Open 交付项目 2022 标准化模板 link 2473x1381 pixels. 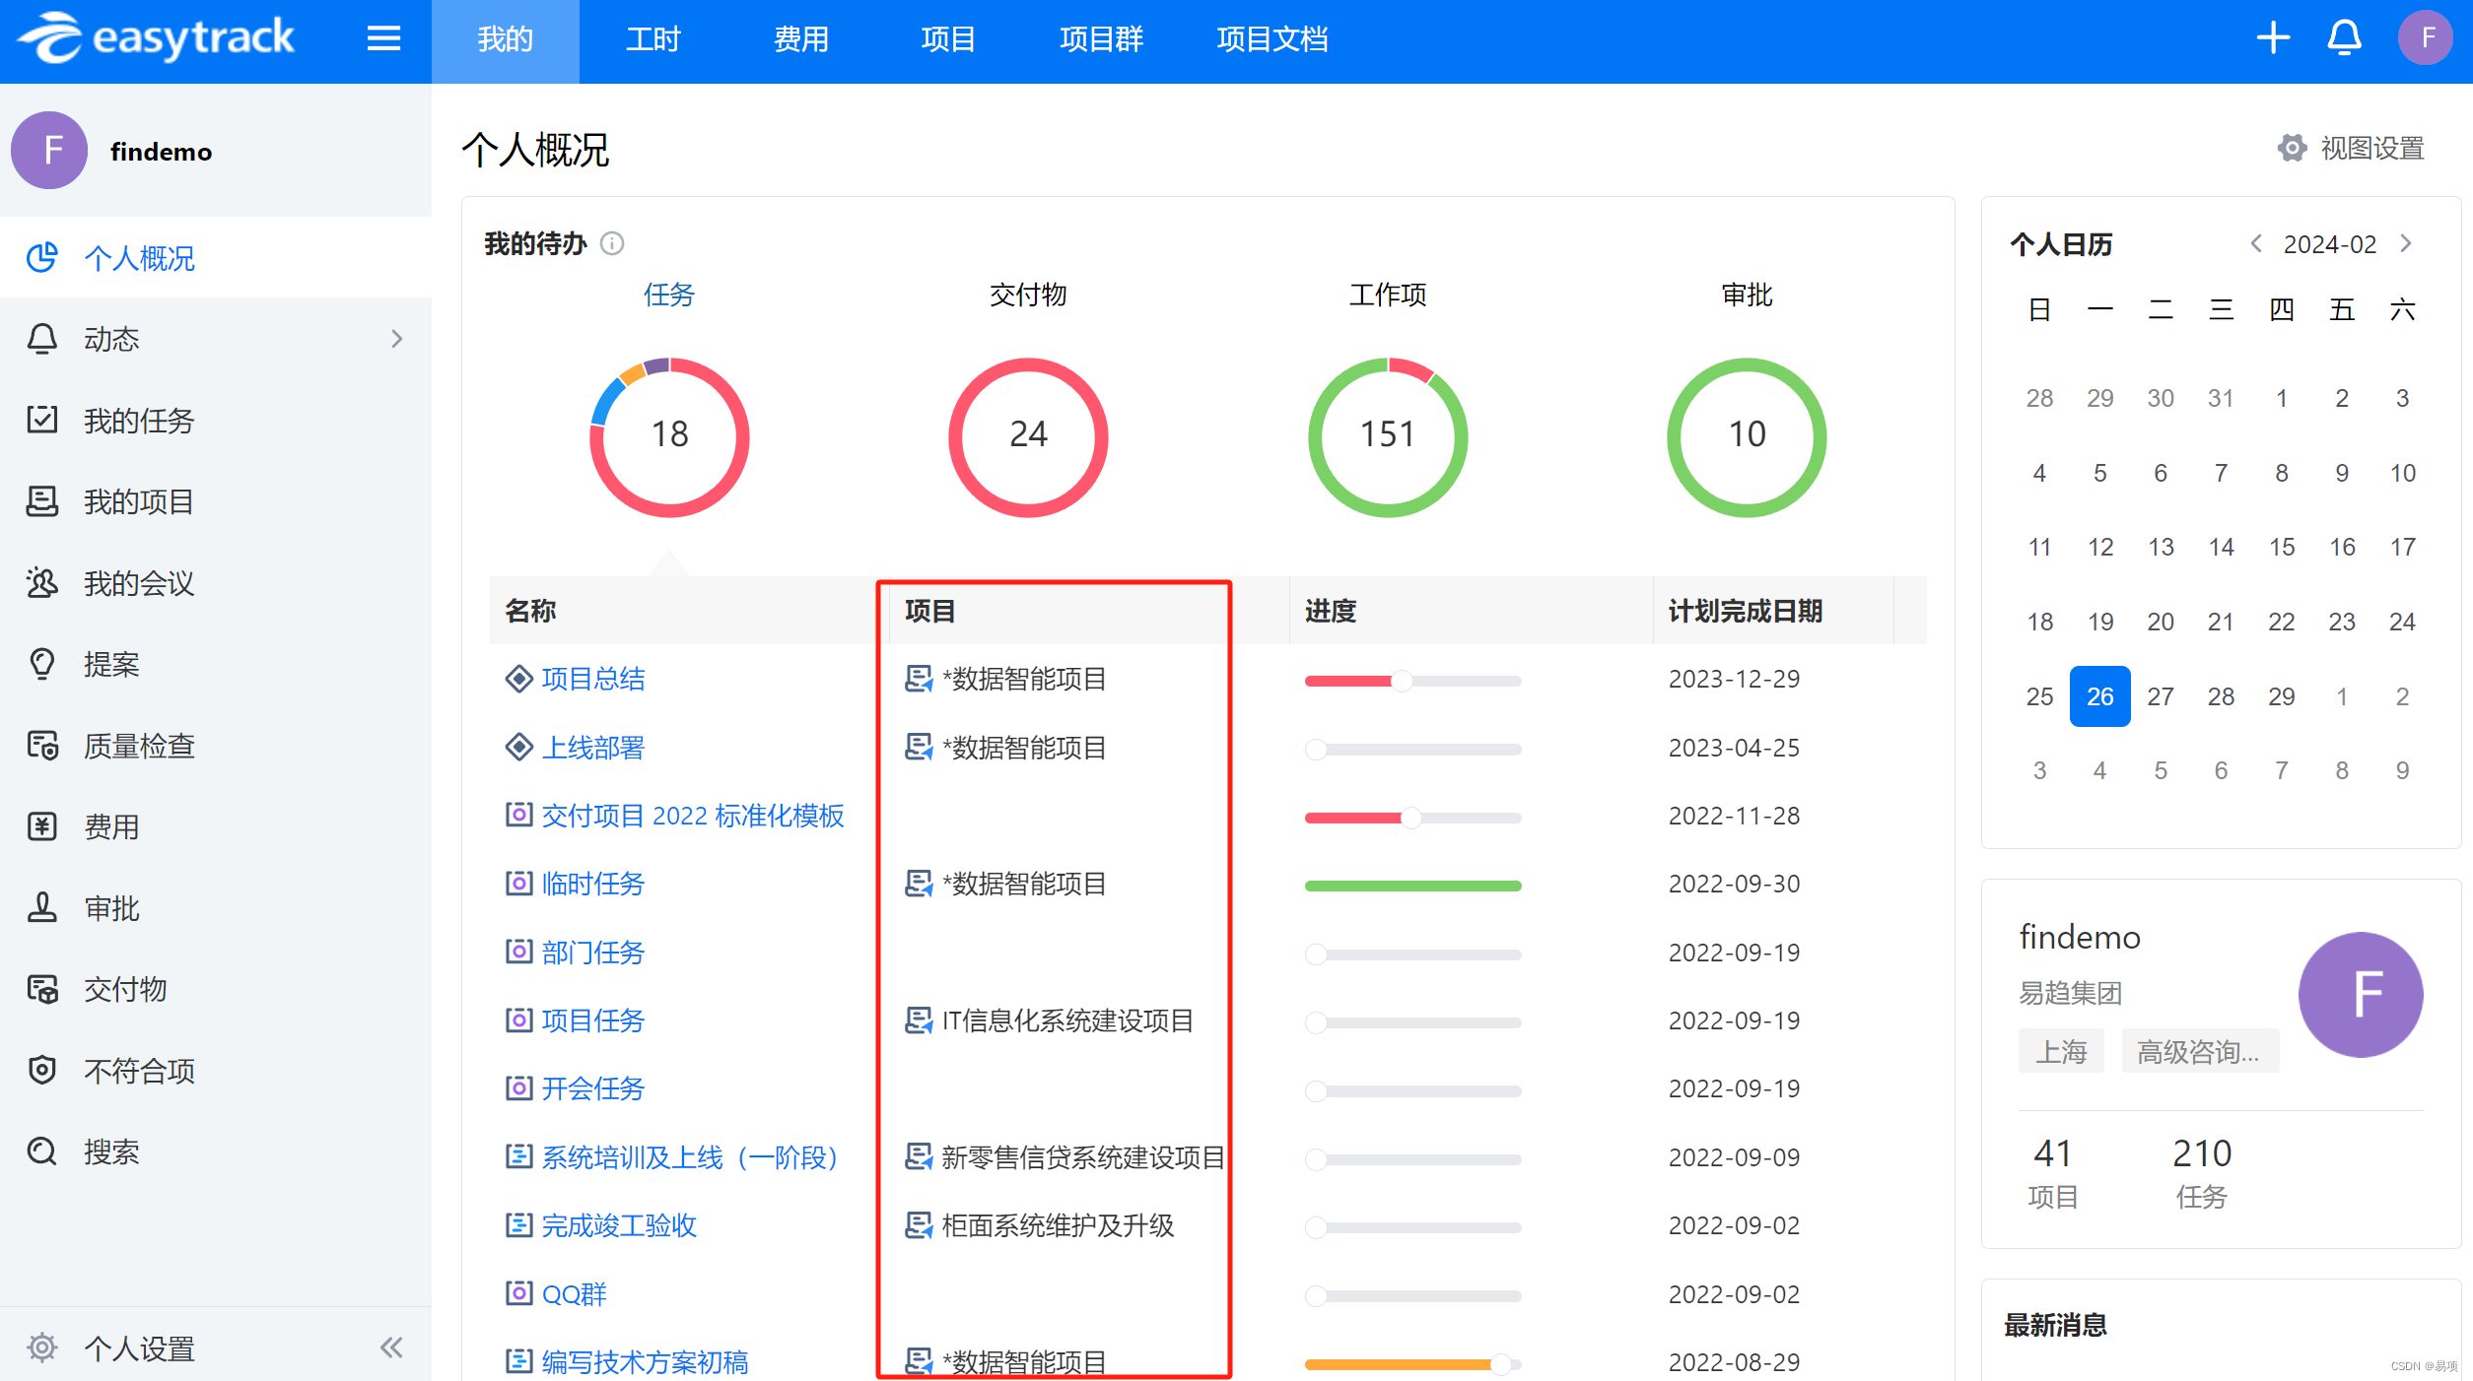click(x=693, y=816)
